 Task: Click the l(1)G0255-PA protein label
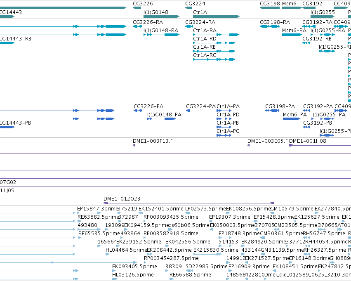pyautogui.click(x=329, y=114)
